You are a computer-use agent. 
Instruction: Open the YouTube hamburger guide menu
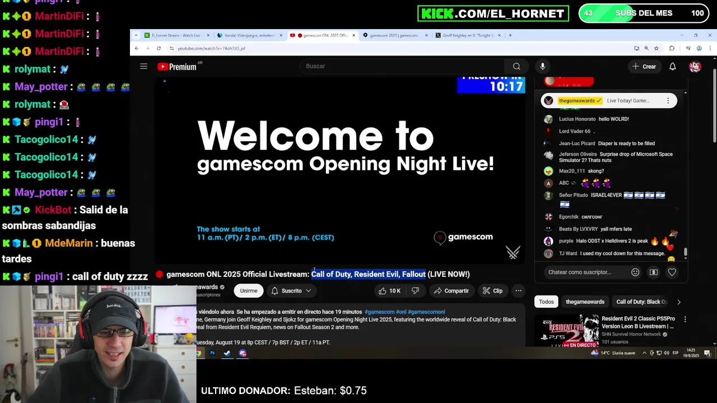[143, 67]
